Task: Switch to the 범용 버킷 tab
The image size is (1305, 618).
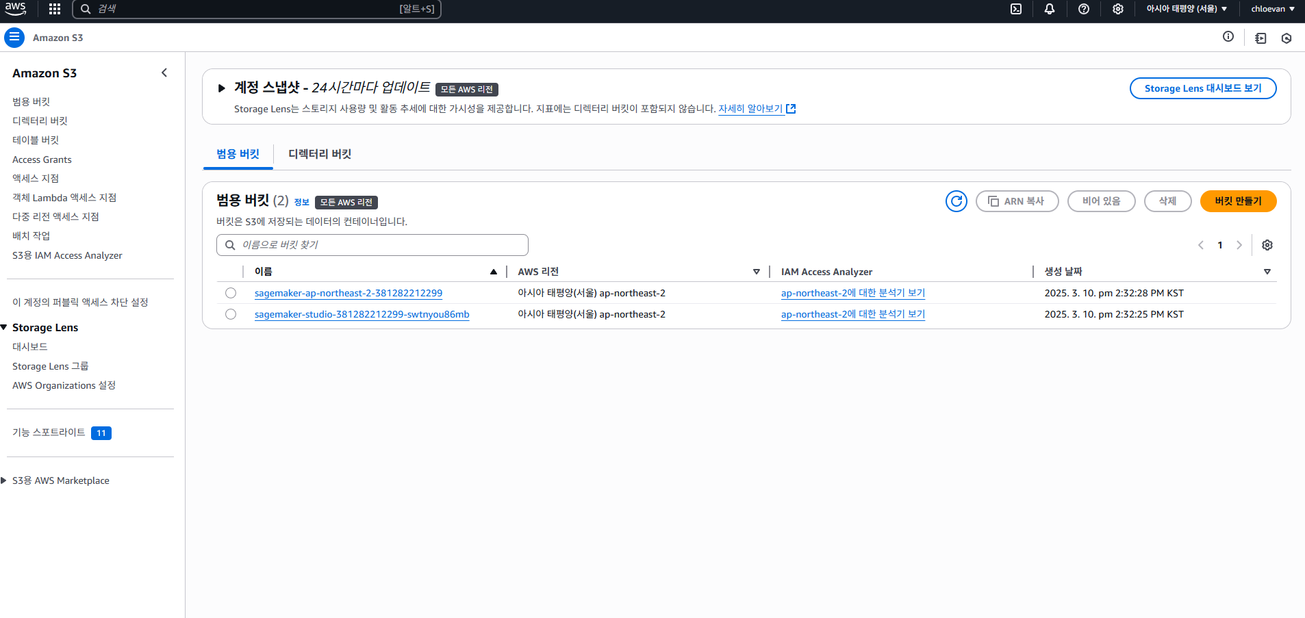Action: 238,154
